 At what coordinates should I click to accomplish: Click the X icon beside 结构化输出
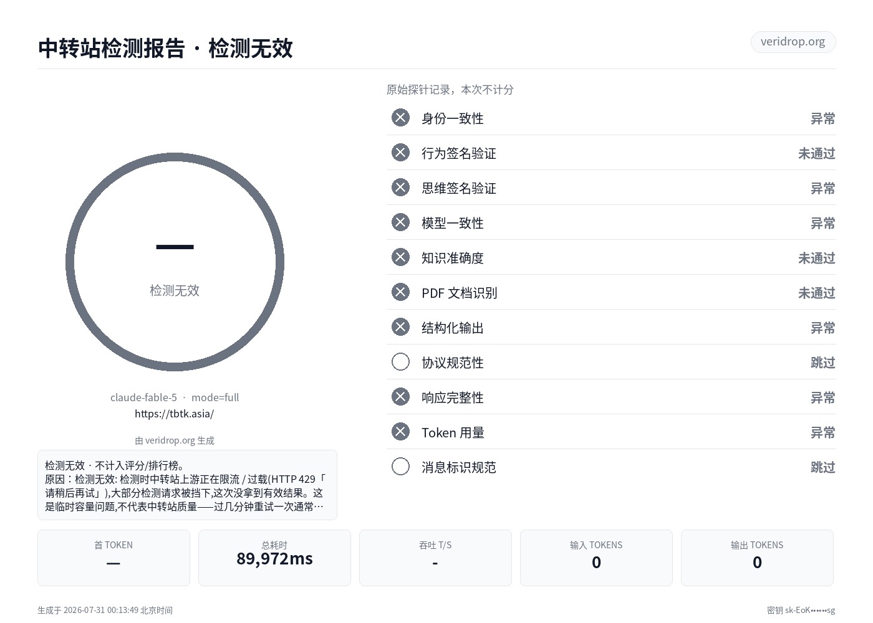(400, 327)
